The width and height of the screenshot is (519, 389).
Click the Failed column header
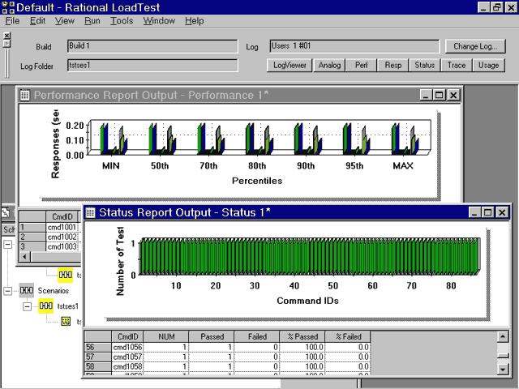coord(257,337)
